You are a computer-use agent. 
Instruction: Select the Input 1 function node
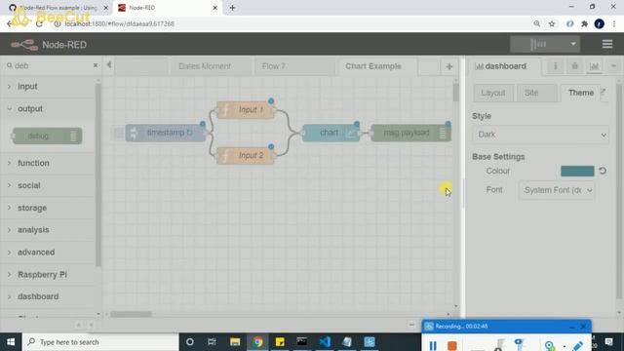246,110
